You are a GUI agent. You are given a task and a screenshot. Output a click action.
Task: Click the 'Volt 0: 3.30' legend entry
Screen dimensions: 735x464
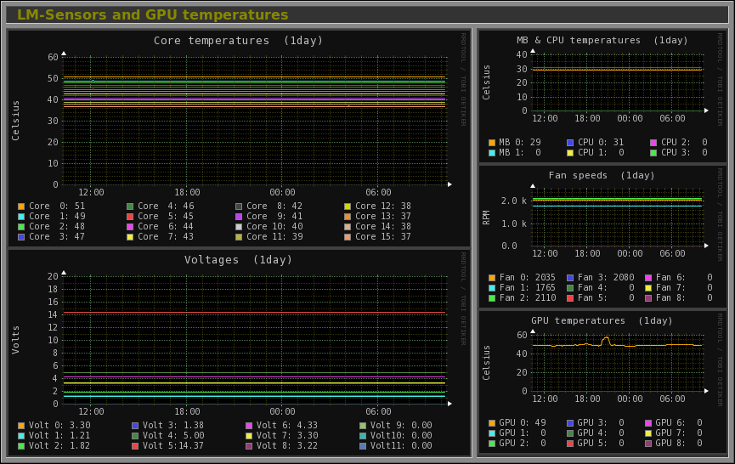click(x=54, y=426)
